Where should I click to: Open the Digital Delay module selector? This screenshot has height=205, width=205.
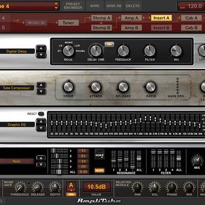(17, 51)
